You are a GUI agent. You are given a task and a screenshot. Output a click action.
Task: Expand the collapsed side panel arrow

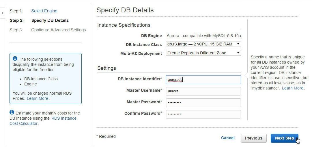click(x=2, y=13)
